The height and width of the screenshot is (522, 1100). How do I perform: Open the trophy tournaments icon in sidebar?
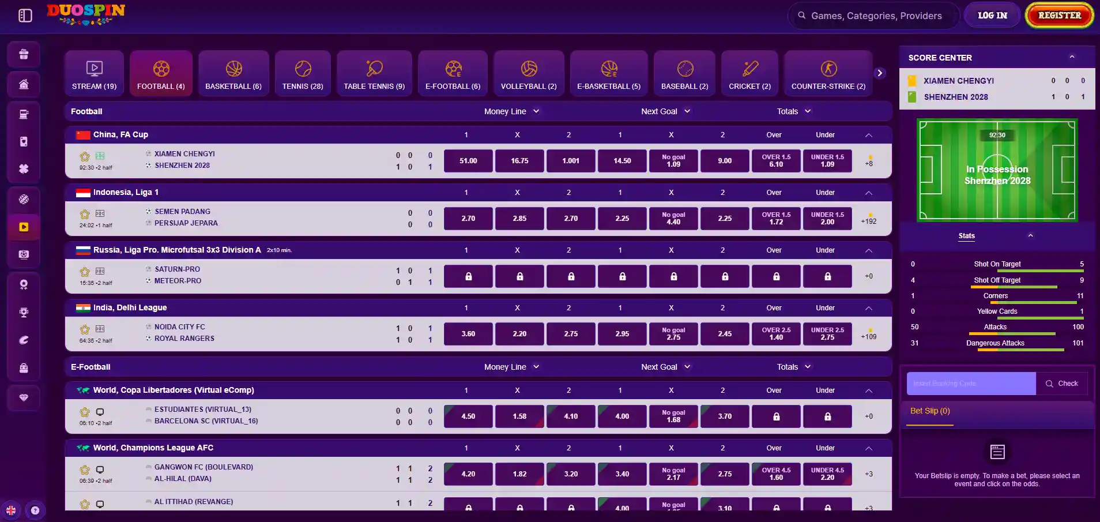coord(24,312)
